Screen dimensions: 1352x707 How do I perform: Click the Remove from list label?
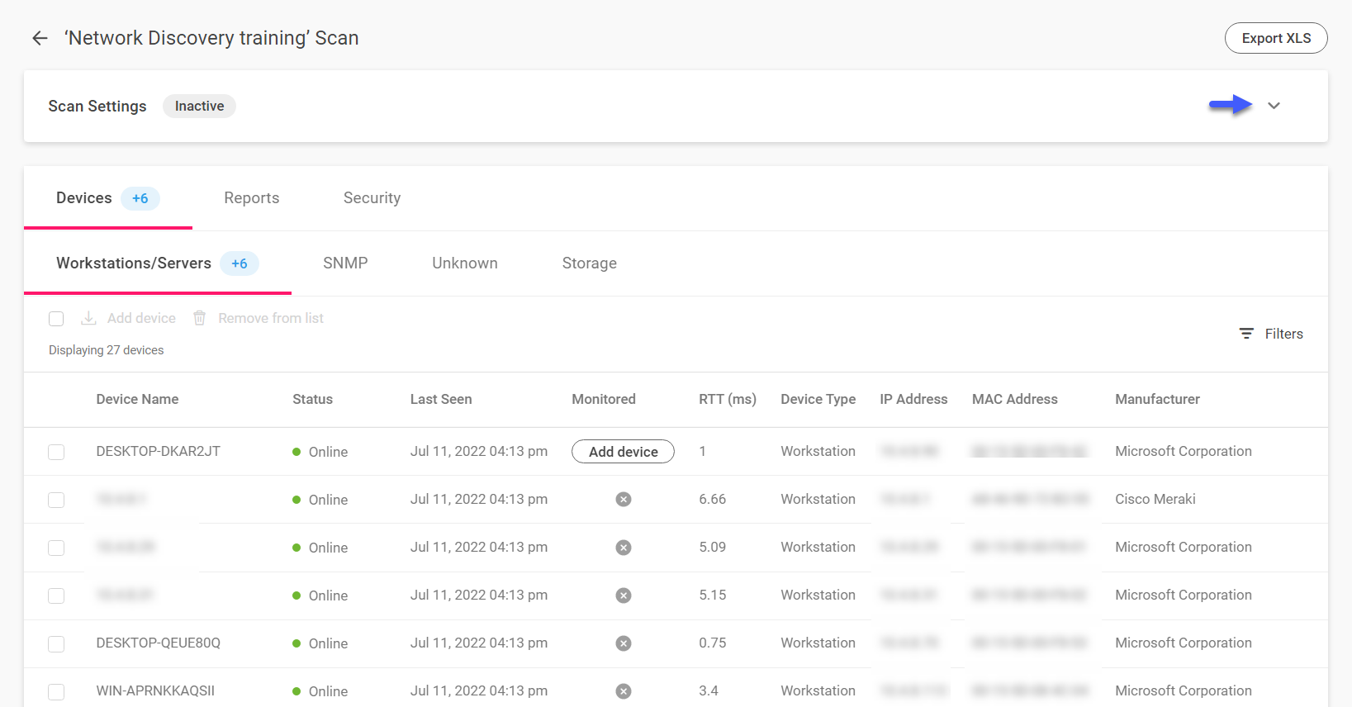coord(271,318)
